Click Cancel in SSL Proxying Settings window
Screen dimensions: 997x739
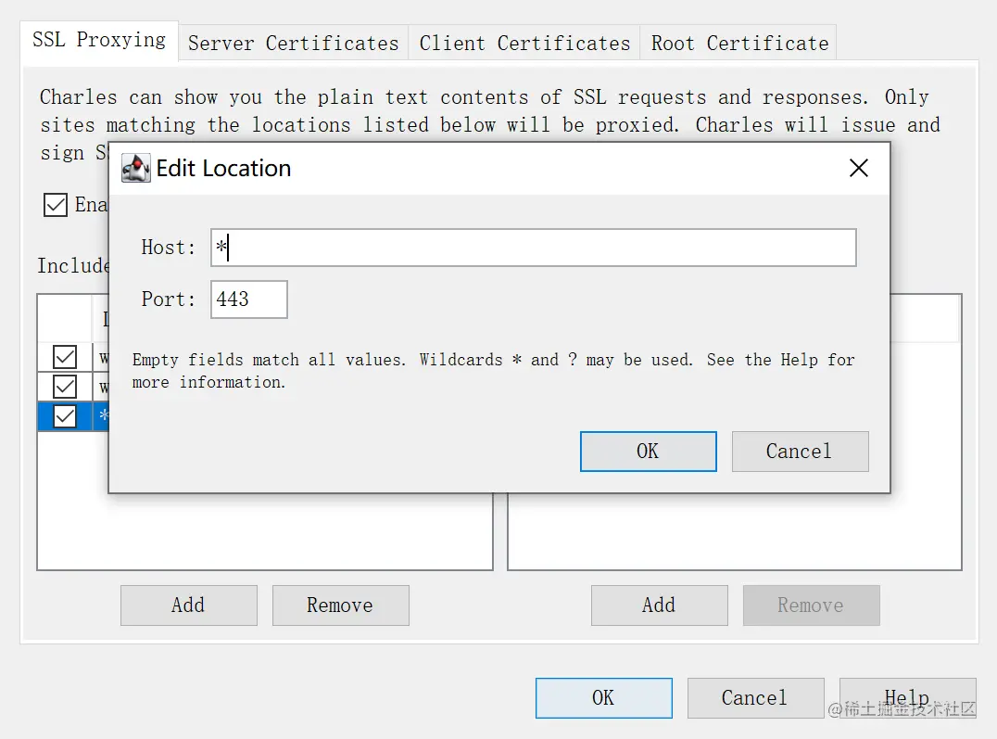click(755, 698)
